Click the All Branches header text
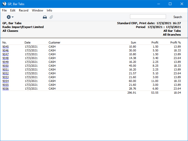This screenshot has width=188, height=141. click(172, 35)
